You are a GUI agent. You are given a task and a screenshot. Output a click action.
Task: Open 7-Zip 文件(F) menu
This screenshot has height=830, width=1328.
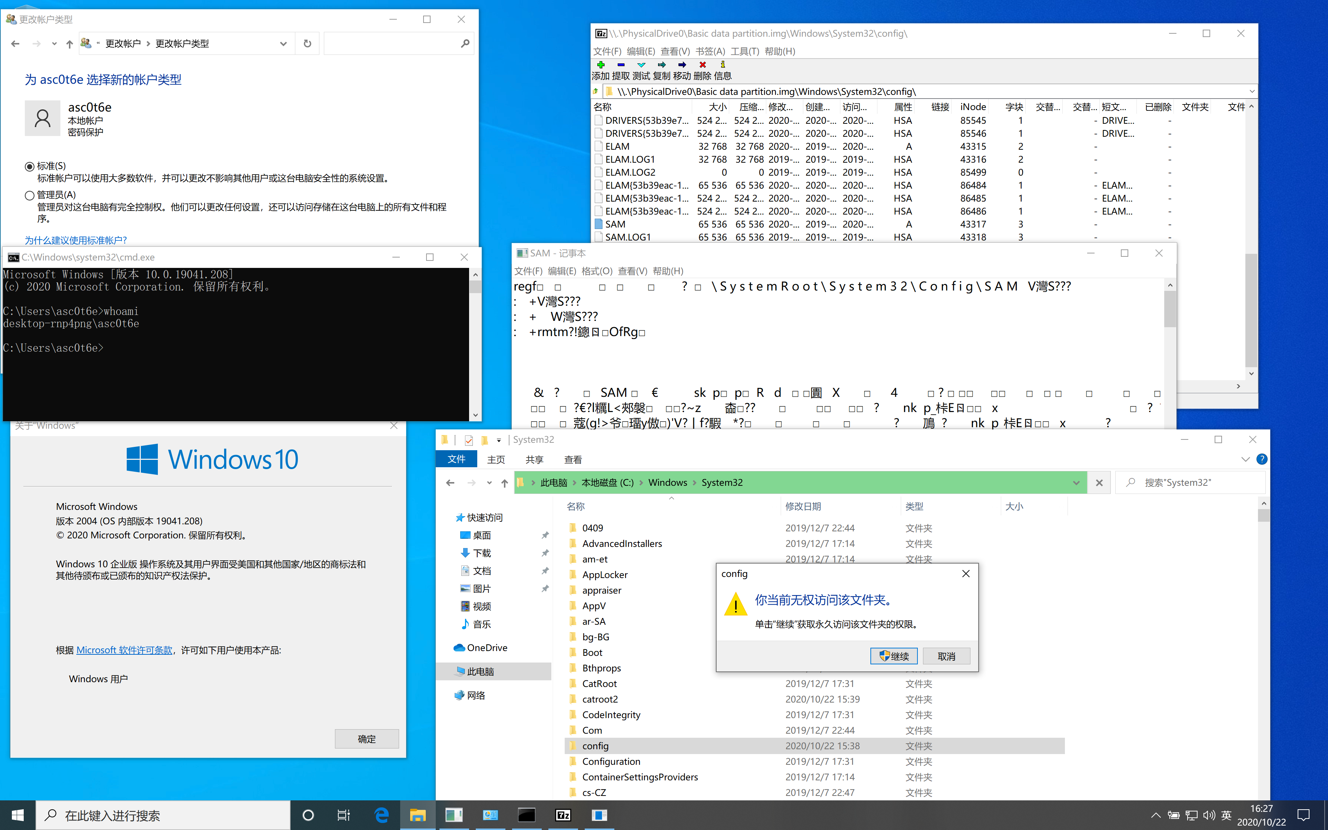pyautogui.click(x=607, y=51)
